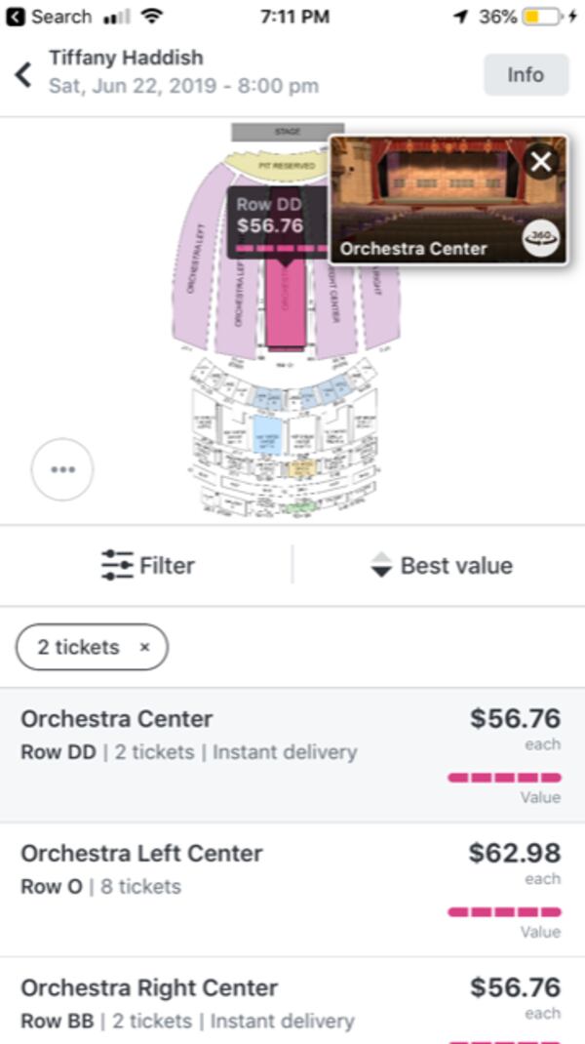Pick the Orchestra Right Center Row BB listing
The width and height of the screenshot is (585, 1044).
point(291,1003)
